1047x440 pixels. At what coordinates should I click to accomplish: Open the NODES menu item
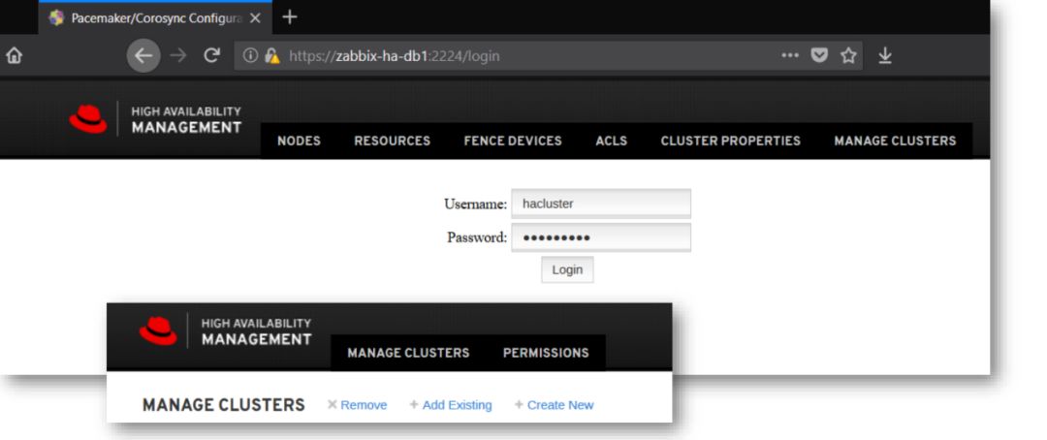(299, 141)
